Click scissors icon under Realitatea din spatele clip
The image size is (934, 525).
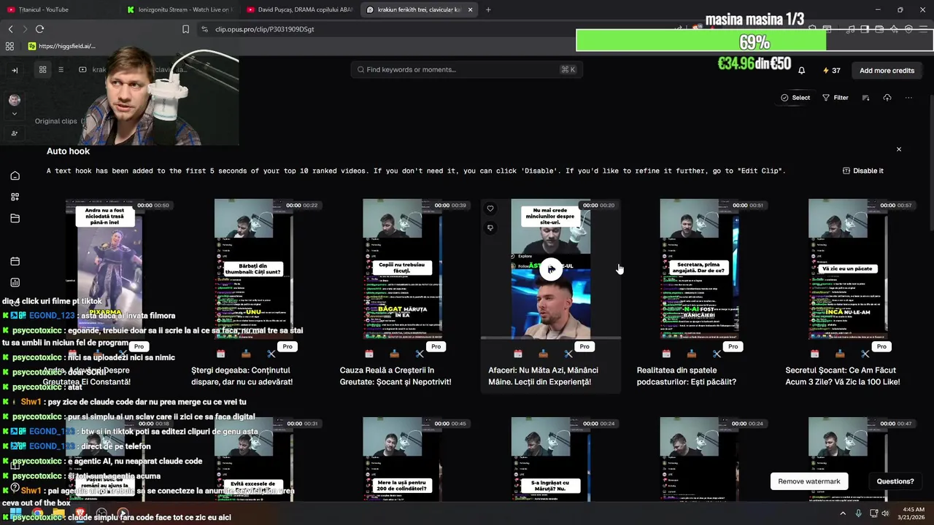(717, 354)
